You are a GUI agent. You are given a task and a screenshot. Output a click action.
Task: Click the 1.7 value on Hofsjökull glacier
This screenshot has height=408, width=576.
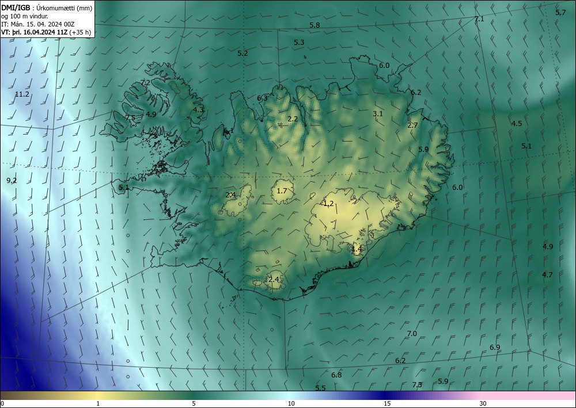coord(282,191)
